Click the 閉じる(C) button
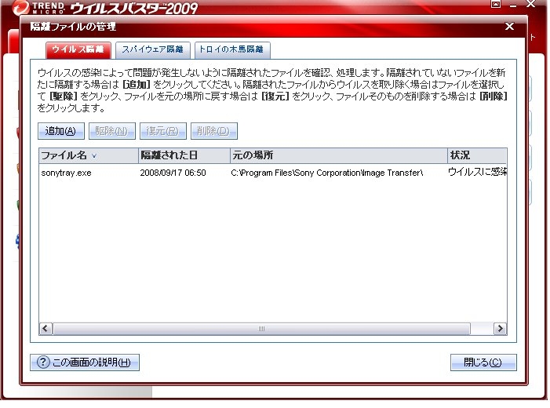 tap(483, 362)
